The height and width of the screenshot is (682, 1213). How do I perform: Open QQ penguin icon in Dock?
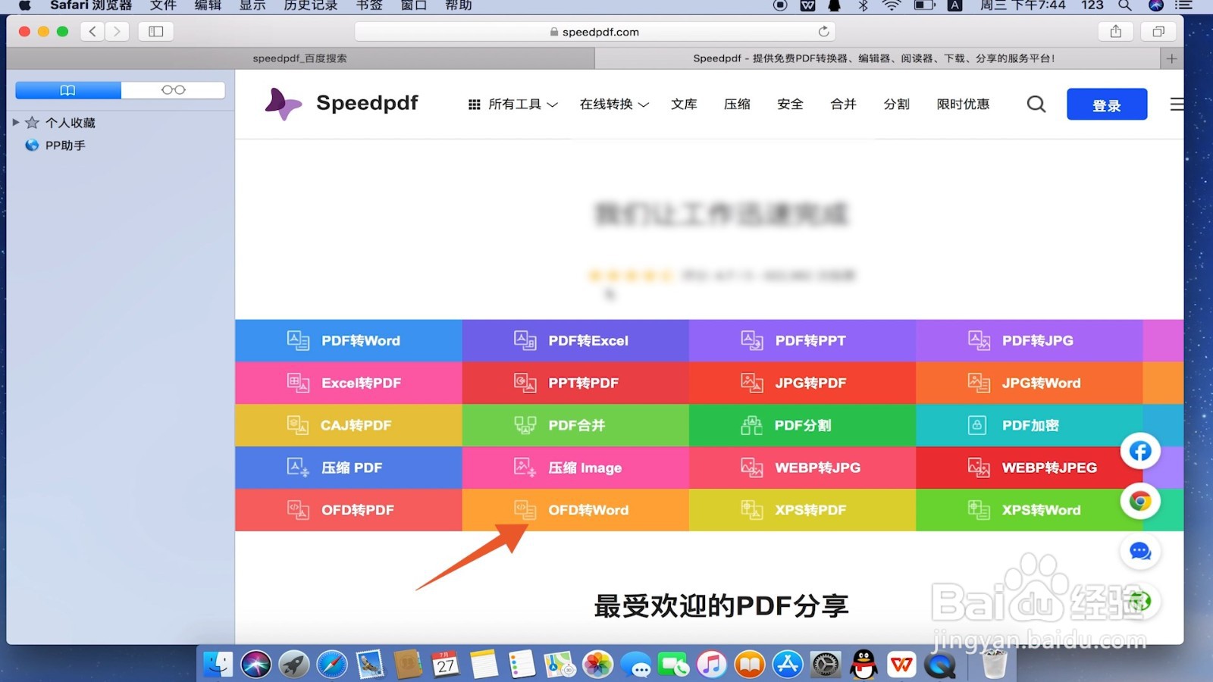click(x=864, y=665)
